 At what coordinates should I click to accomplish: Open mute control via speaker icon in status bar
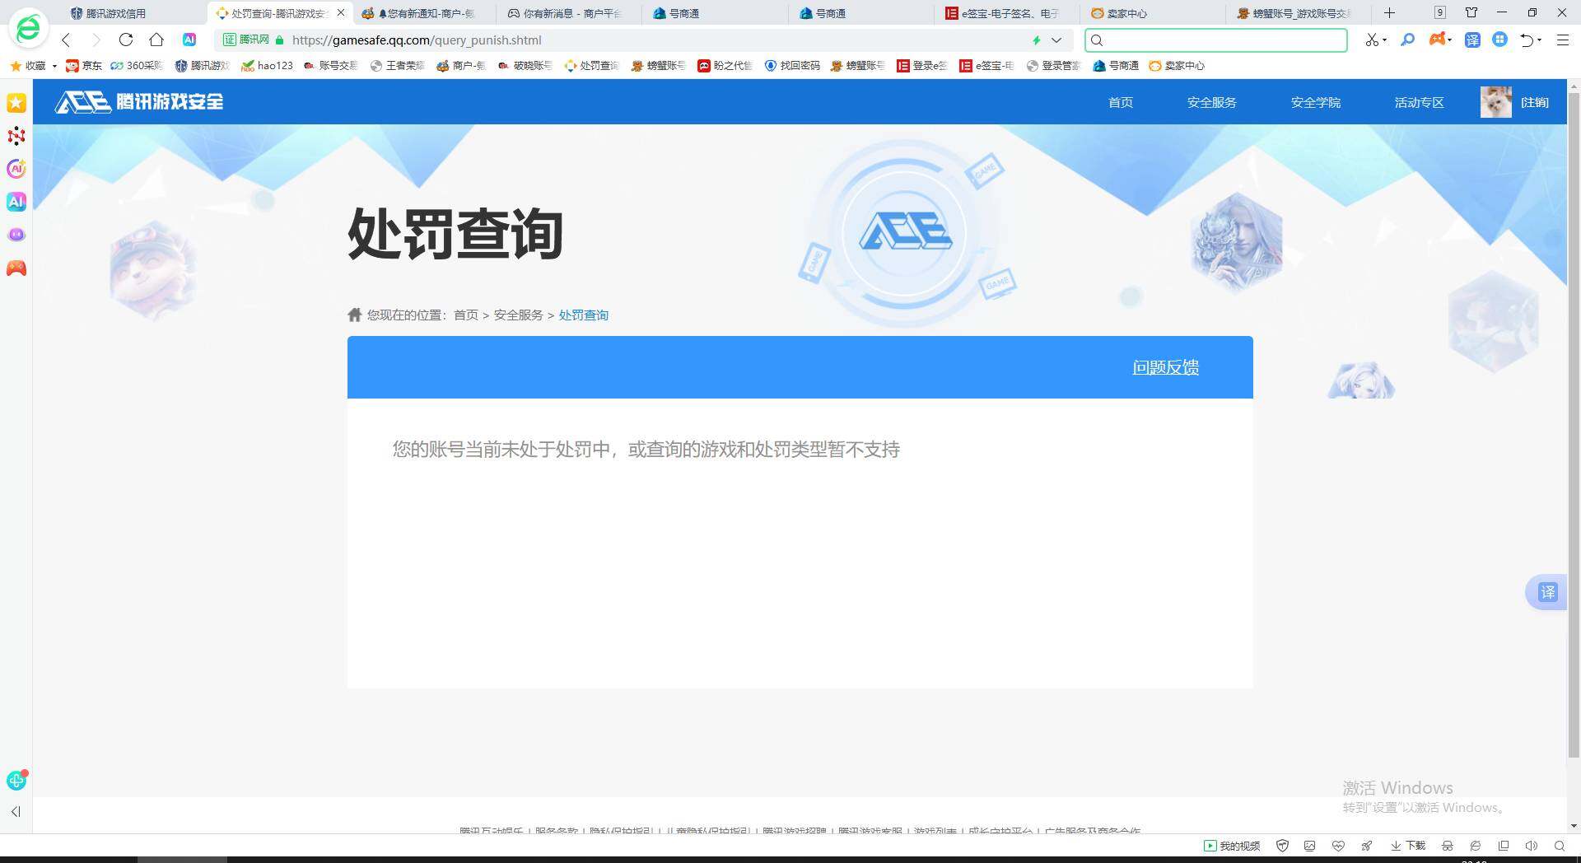pos(1532,846)
